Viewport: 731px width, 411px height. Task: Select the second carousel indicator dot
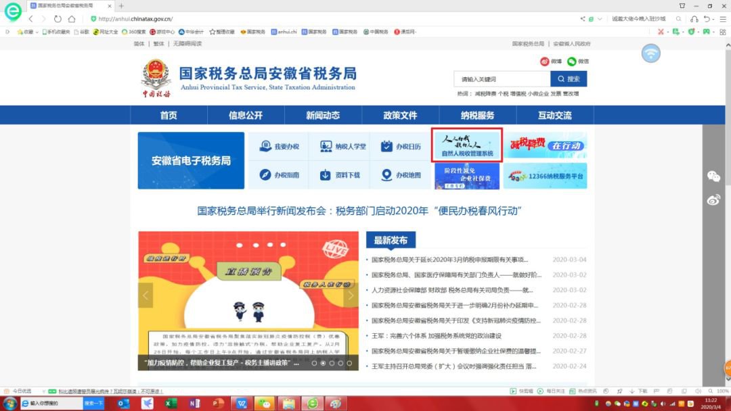(x=323, y=363)
